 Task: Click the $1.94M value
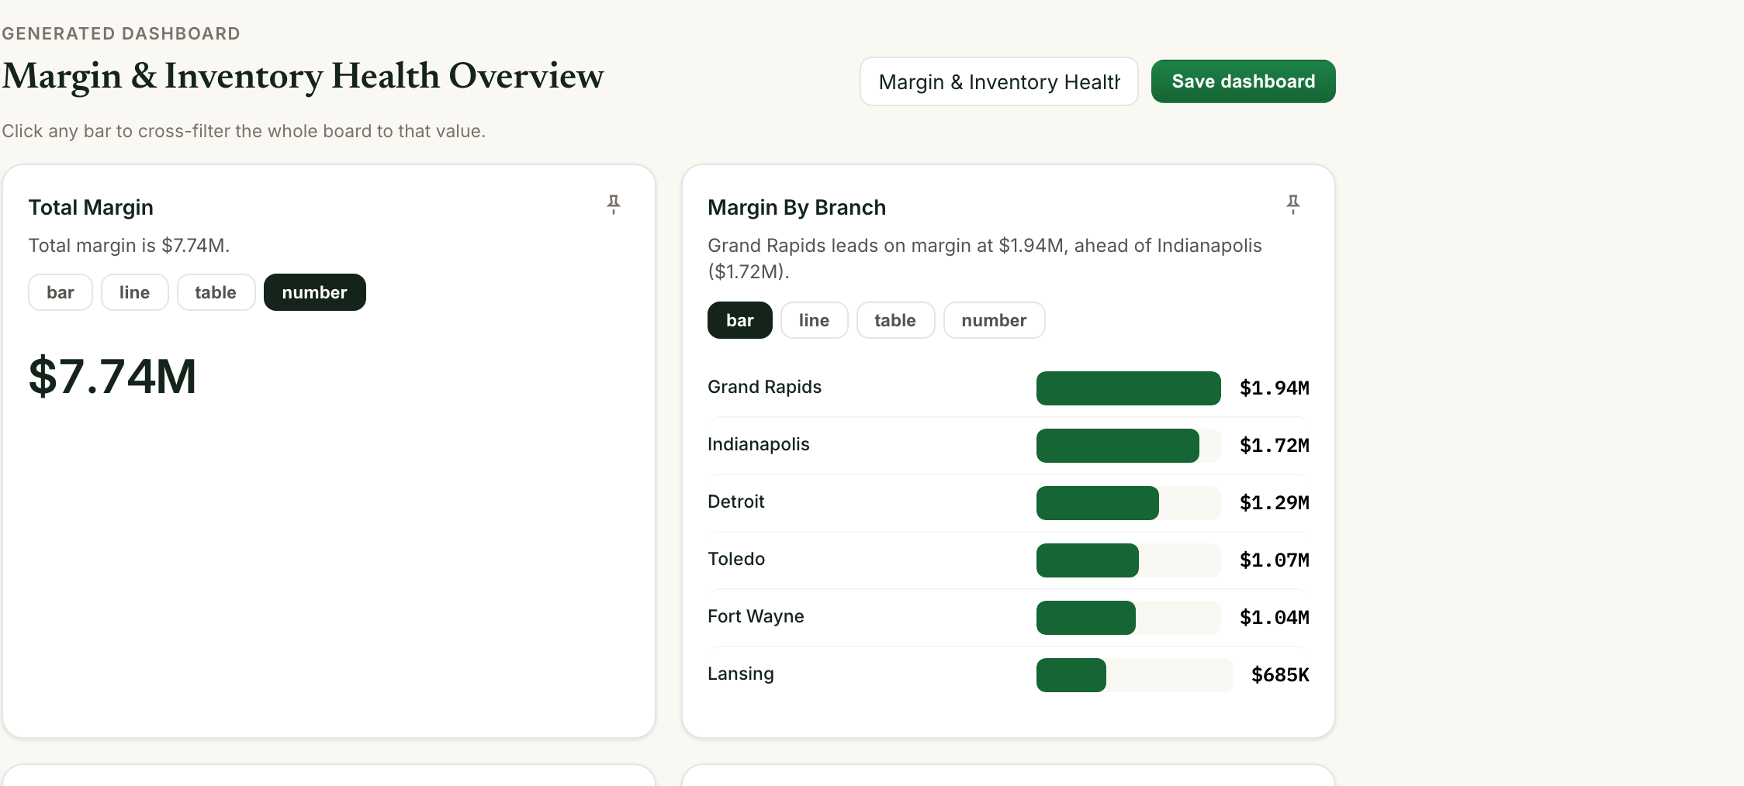(1275, 388)
